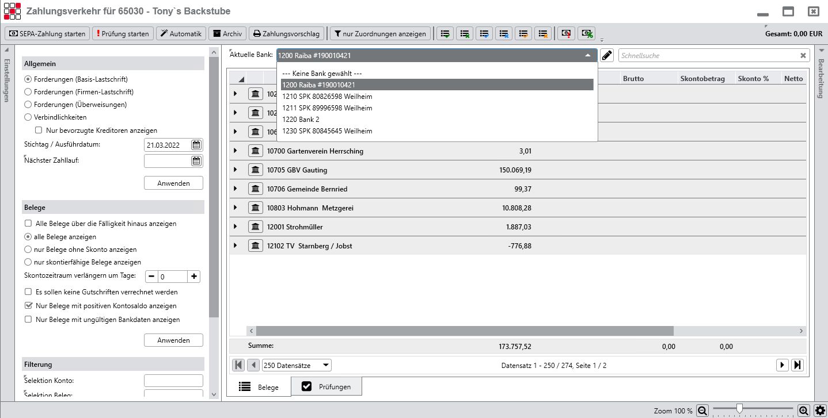Click the list icon with green X
This screenshot has height=418, width=828.
click(x=465, y=33)
